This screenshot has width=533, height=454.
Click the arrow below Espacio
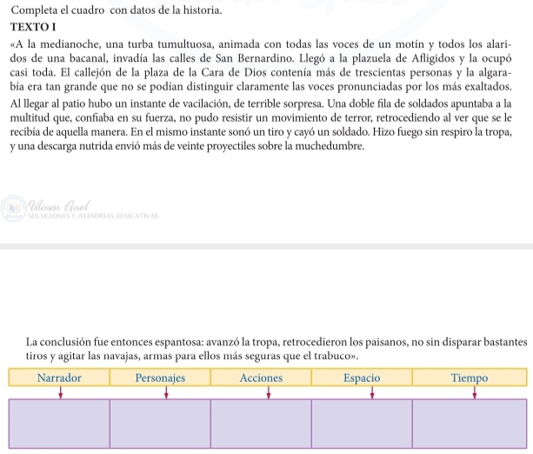(x=372, y=391)
